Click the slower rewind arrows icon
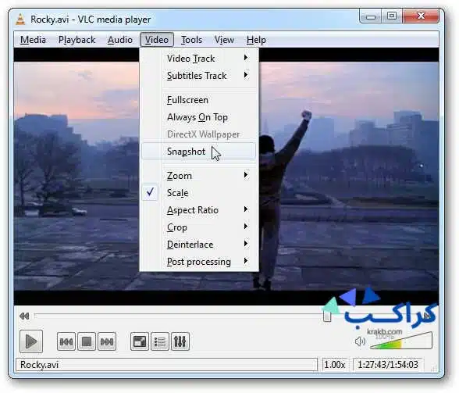This screenshot has height=393, width=459. click(24, 316)
